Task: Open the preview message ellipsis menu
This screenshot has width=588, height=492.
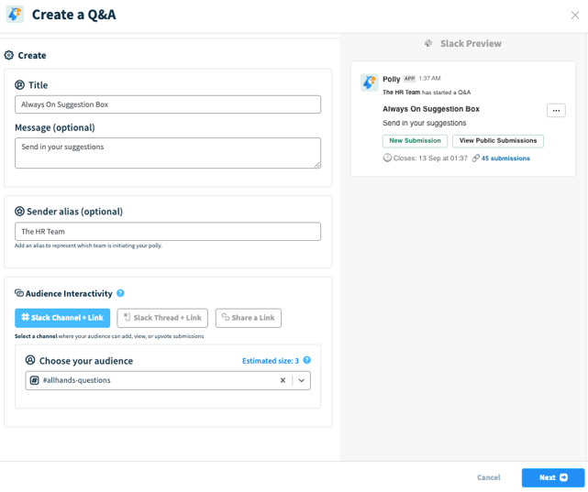Action: tap(556, 111)
